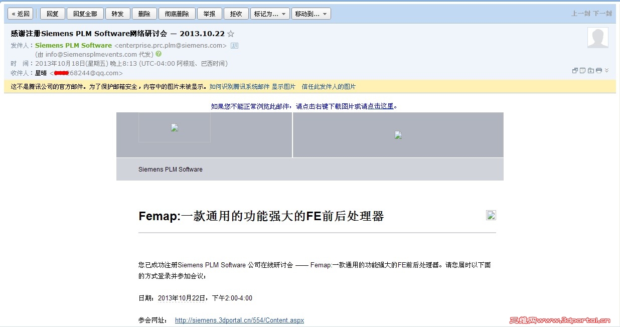620x327 pixels.
Task: Print this email using printer icon
Action: point(599,71)
